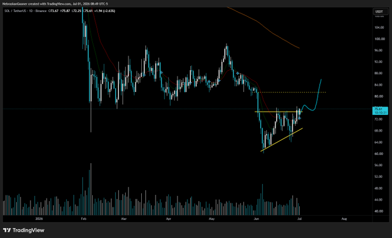Select the solid yellow horizontal resistance line
Image resolution: width=392 pixels, height=238 pixels.
(x=278, y=112)
